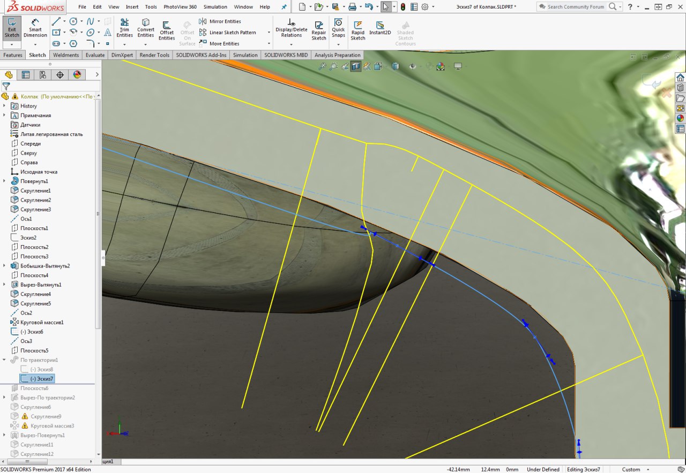Expand Вырез-Вытянуть1 feature
The width and height of the screenshot is (686, 473).
(4, 285)
